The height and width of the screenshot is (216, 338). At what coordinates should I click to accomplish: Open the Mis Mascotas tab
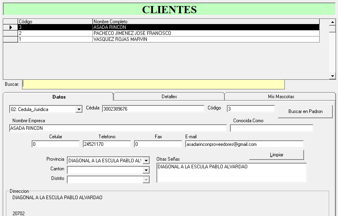(280, 97)
